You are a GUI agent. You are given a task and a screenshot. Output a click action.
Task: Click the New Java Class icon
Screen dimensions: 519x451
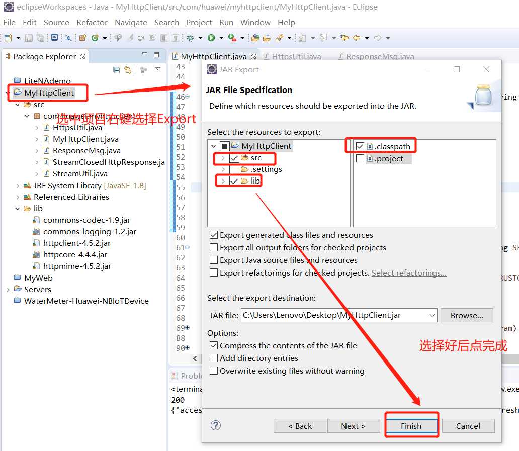tap(95, 38)
